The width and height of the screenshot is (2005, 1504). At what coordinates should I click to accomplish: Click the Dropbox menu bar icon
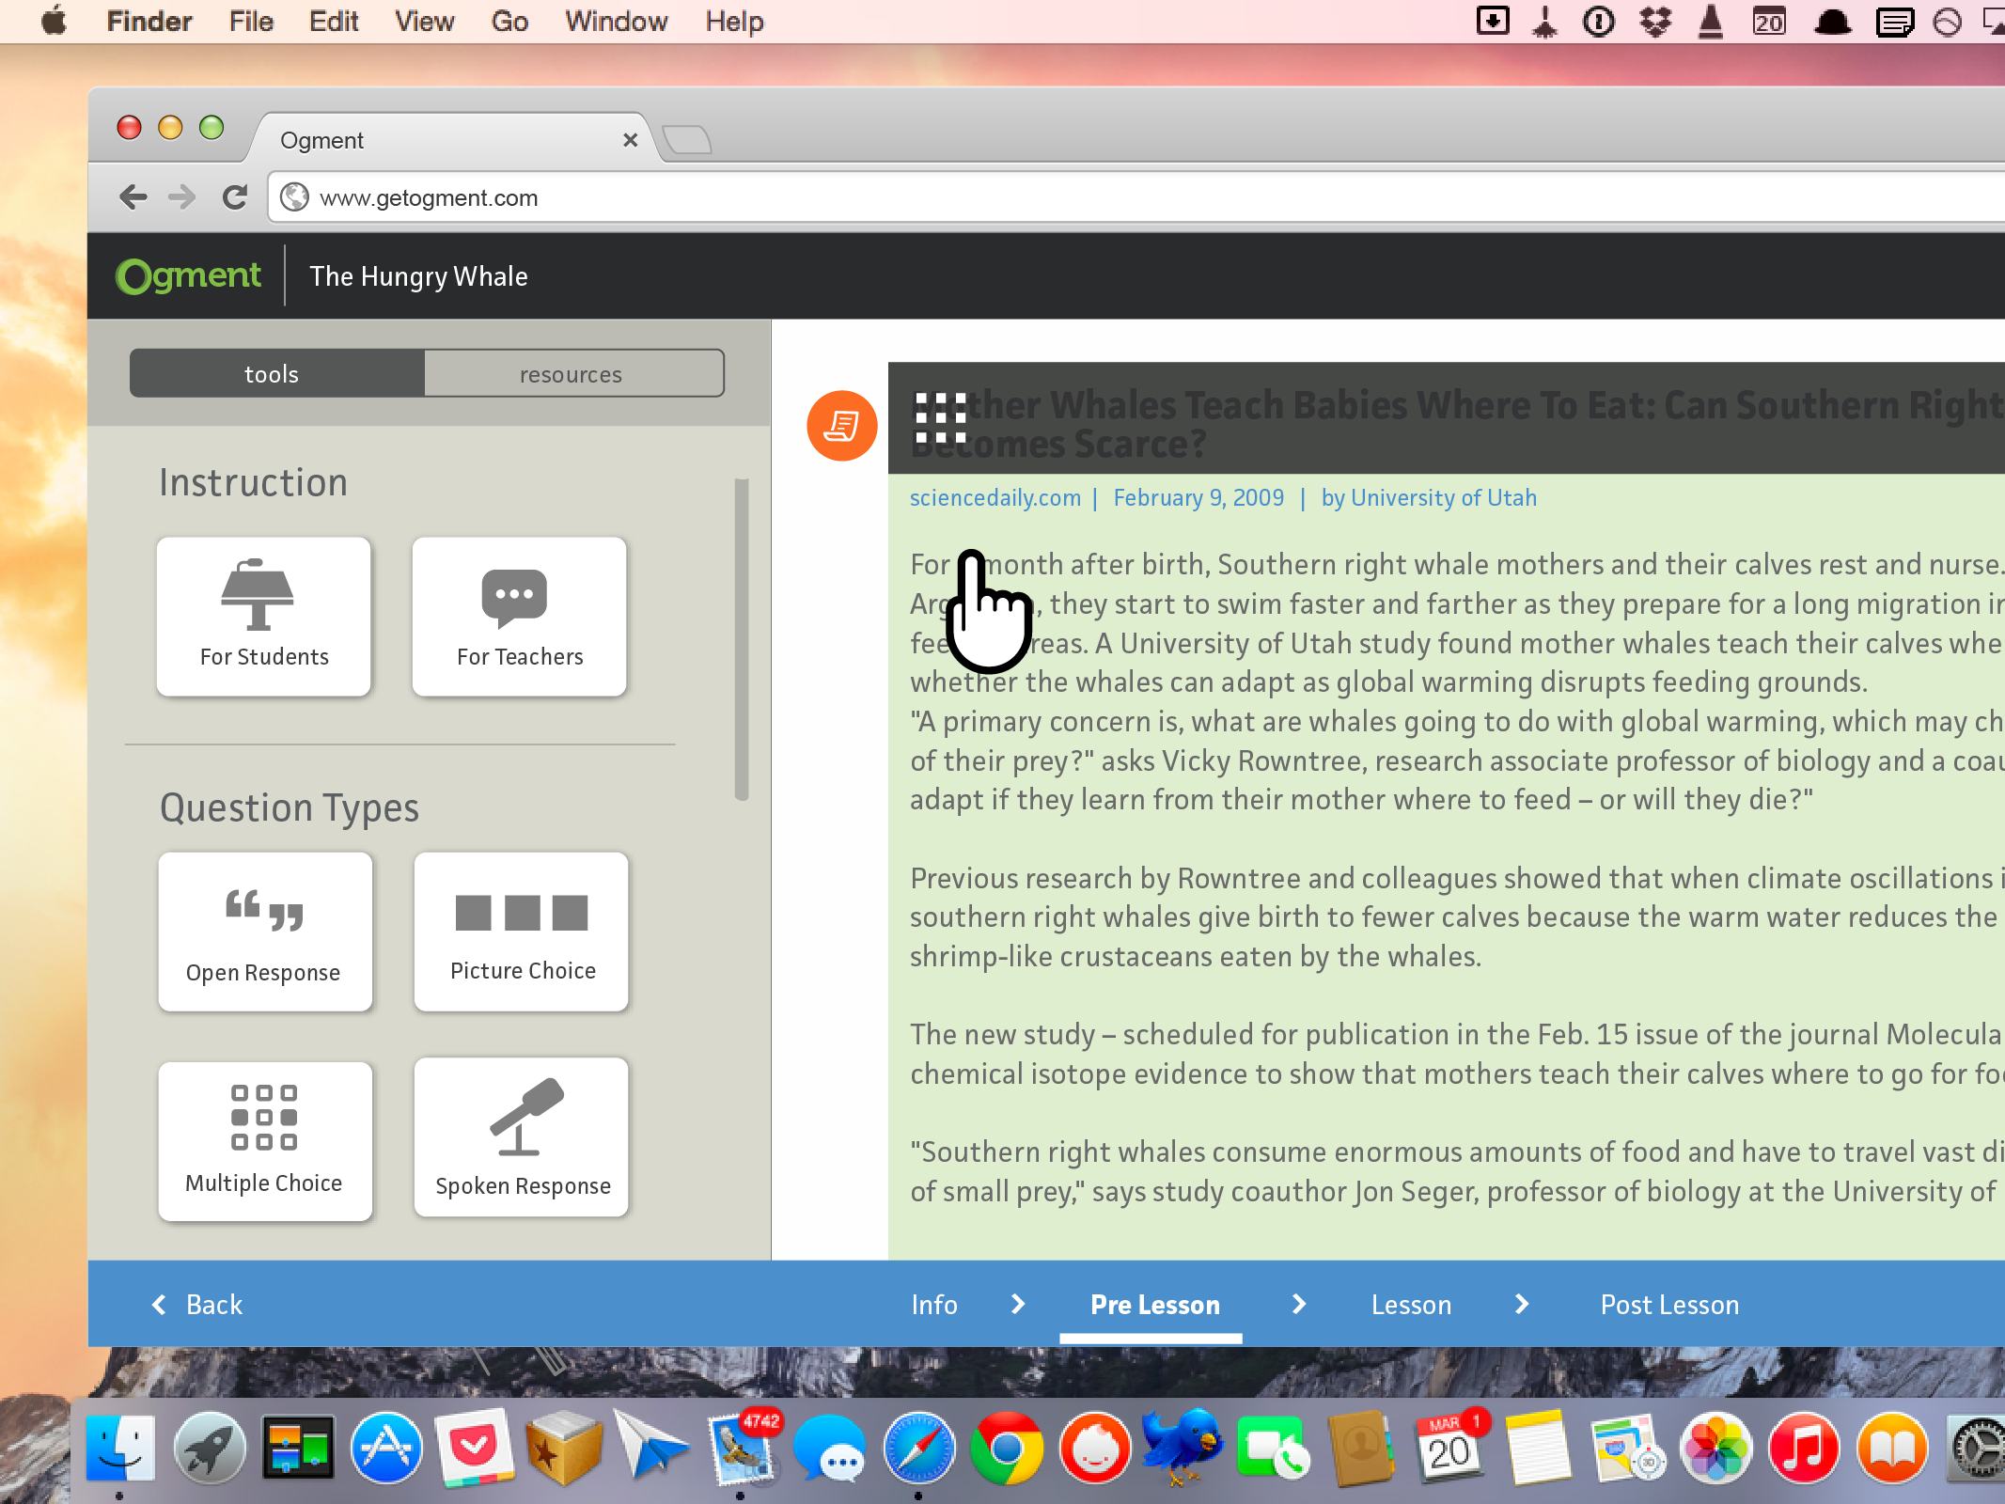click(1655, 21)
